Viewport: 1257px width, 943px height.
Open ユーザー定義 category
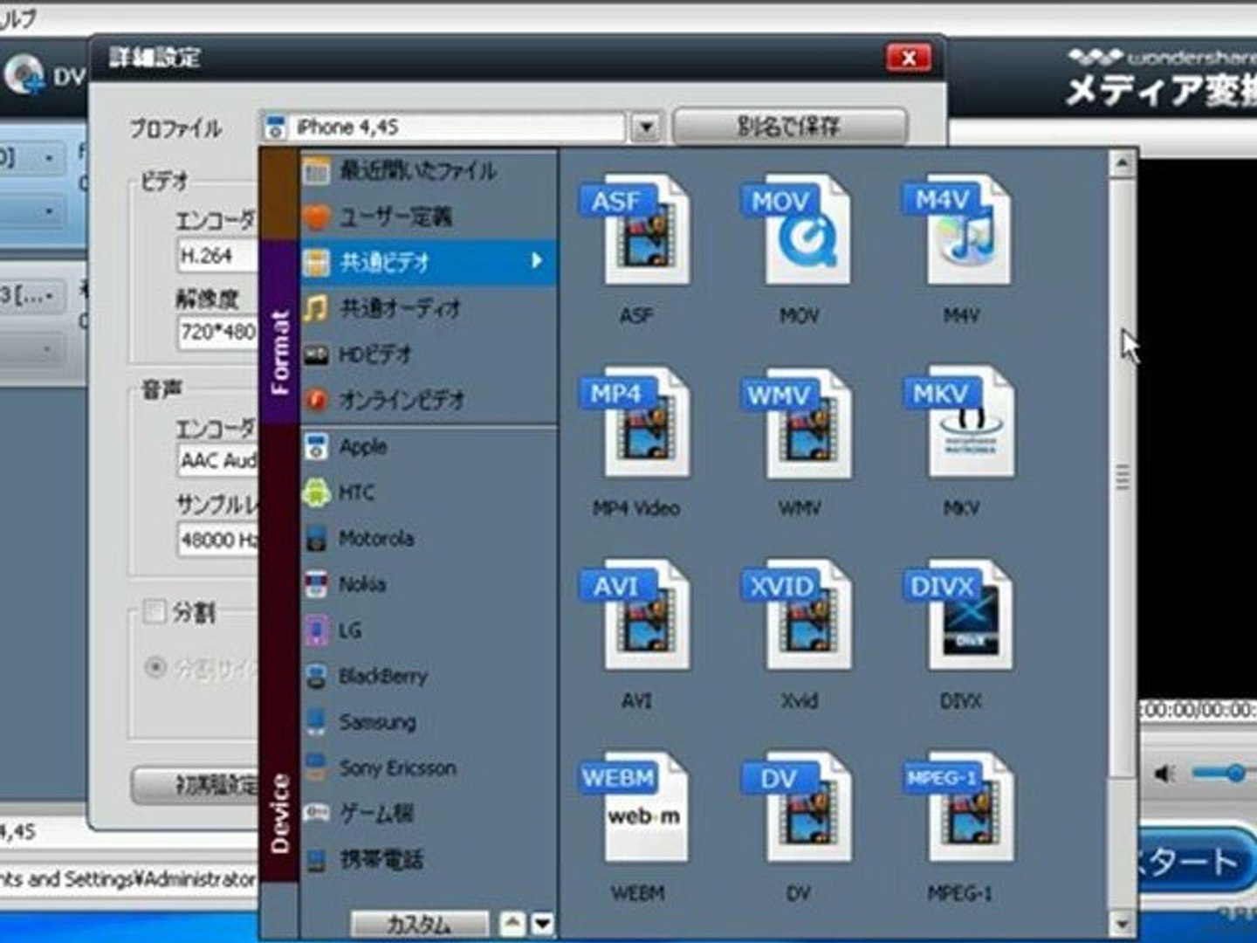[x=428, y=217]
